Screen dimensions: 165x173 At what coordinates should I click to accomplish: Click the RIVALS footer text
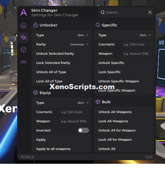click(x=27, y=157)
